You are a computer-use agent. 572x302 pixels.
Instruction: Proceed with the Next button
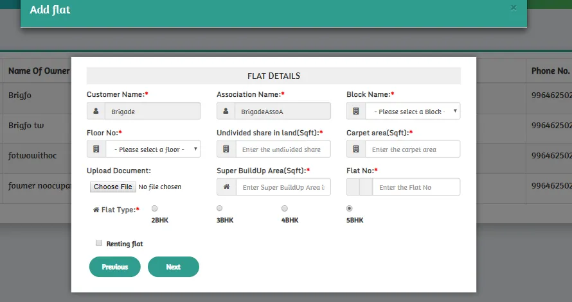pos(174,267)
